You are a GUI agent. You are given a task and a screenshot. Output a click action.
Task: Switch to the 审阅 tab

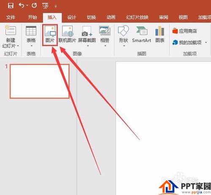point(164,17)
